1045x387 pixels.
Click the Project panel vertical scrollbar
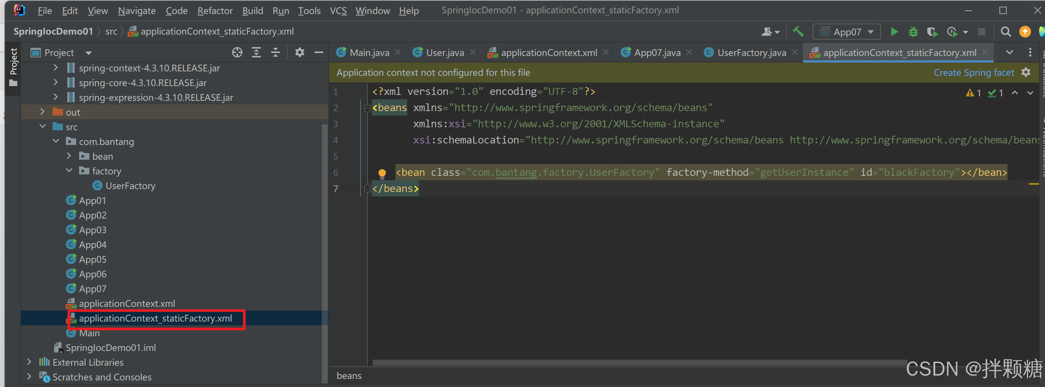tap(324, 253)
